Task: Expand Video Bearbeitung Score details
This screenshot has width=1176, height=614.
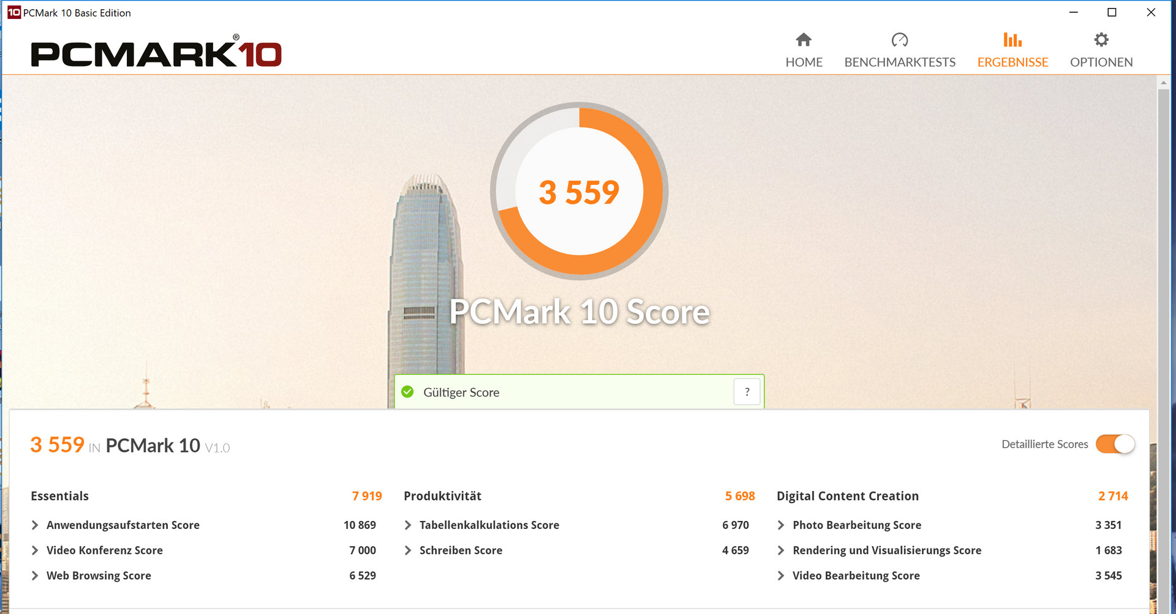Action: click(781, 575)
